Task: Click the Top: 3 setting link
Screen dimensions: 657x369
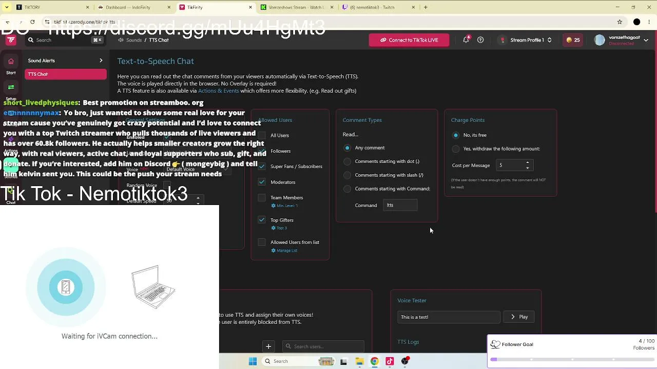Action: tap(282, 228)
